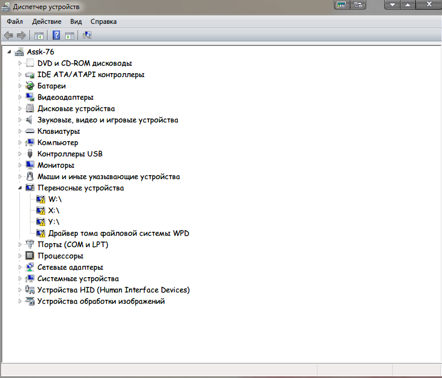Toggle the action pane toolbar icon
This screenshot has height=378, width=442.
70,36
